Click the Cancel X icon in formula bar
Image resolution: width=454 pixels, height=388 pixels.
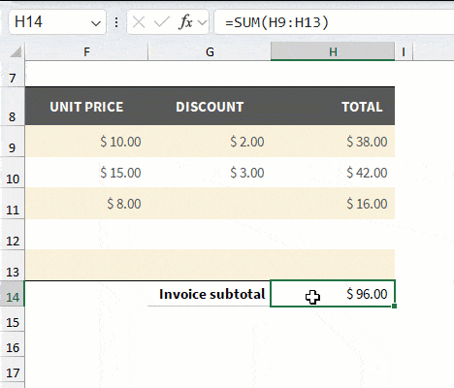(x=139, y=22)
